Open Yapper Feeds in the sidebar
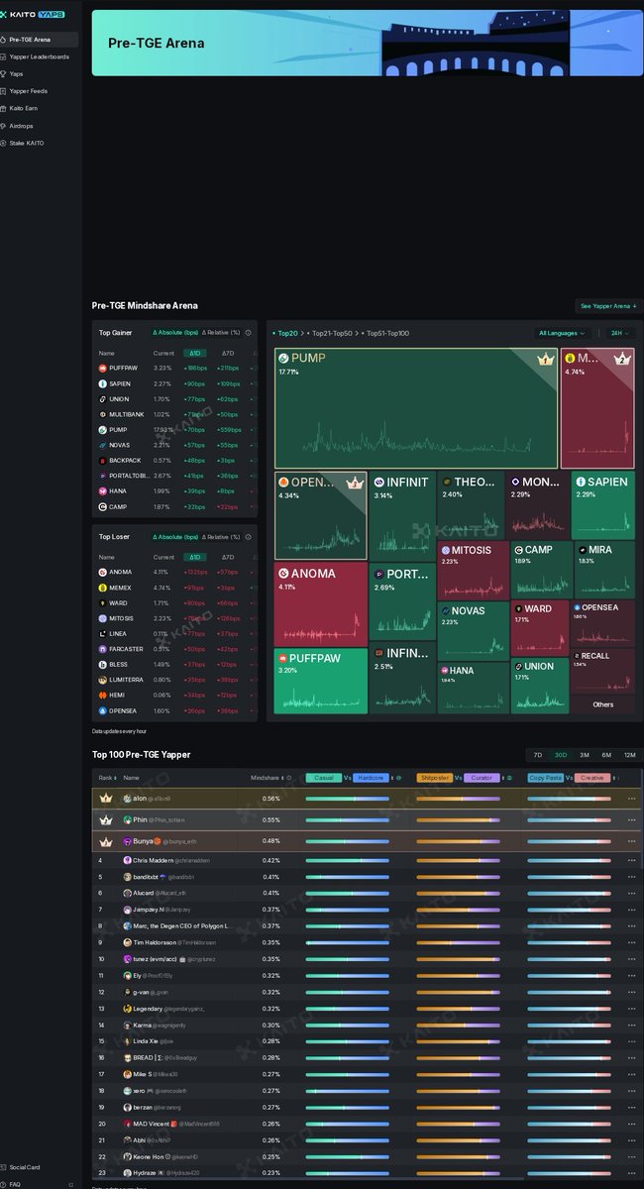The height and width of the screenshot is (1189, 644). pos(40,91)
